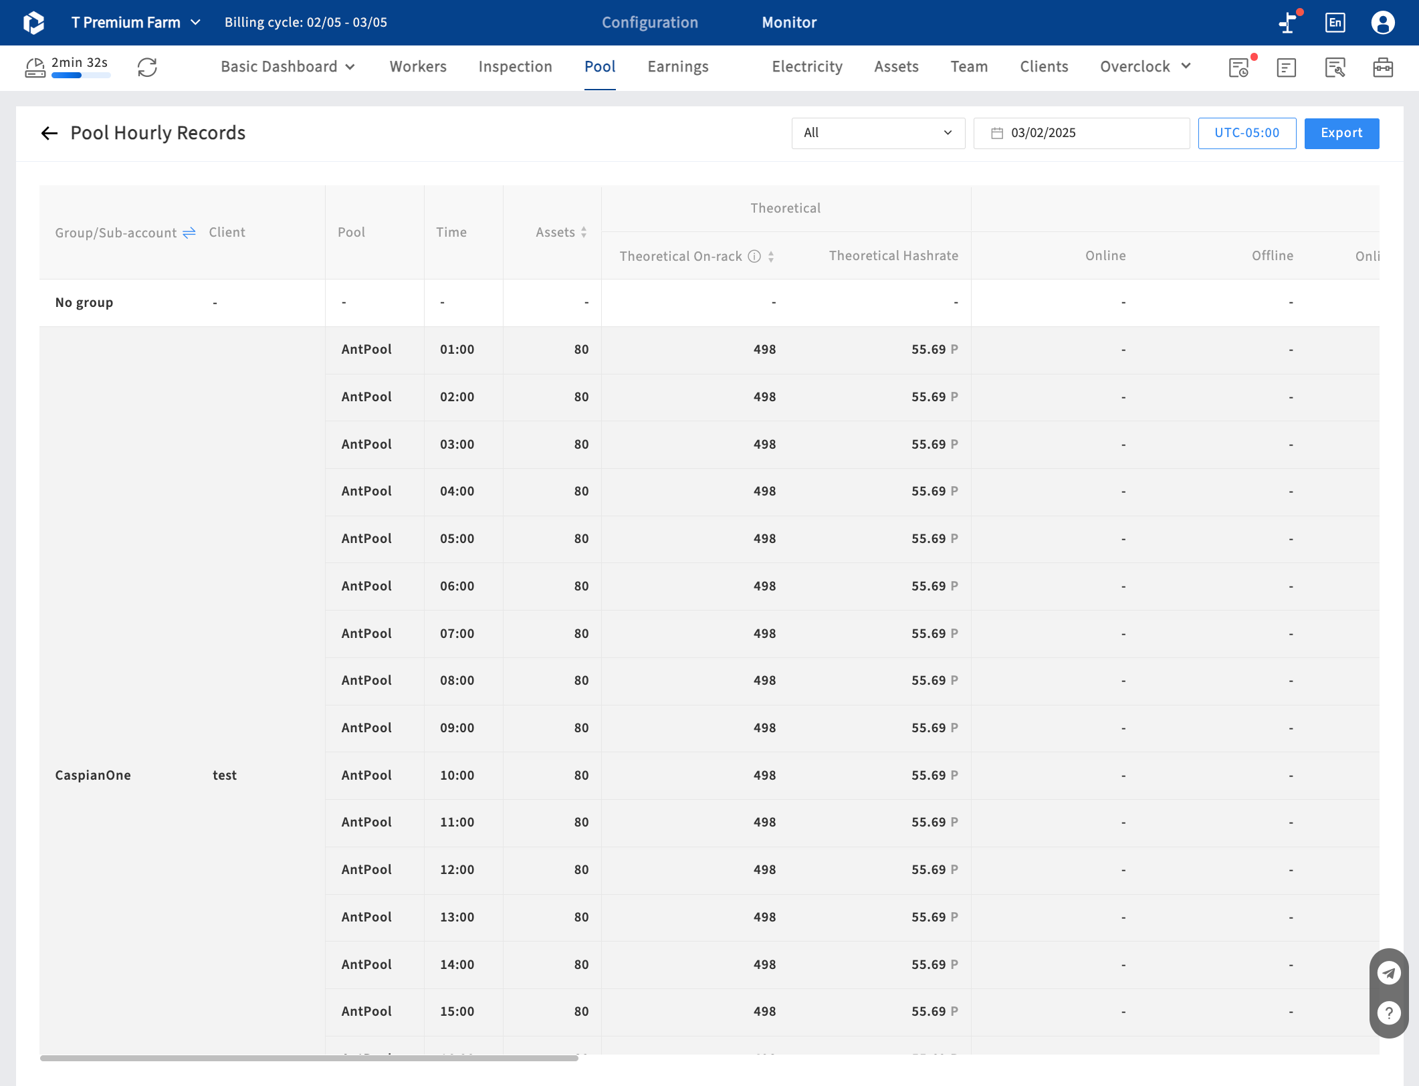Open the toolbox icon
Image resolution: width=1419 pixels, height=1086 pixels.
pos(1383,68)
